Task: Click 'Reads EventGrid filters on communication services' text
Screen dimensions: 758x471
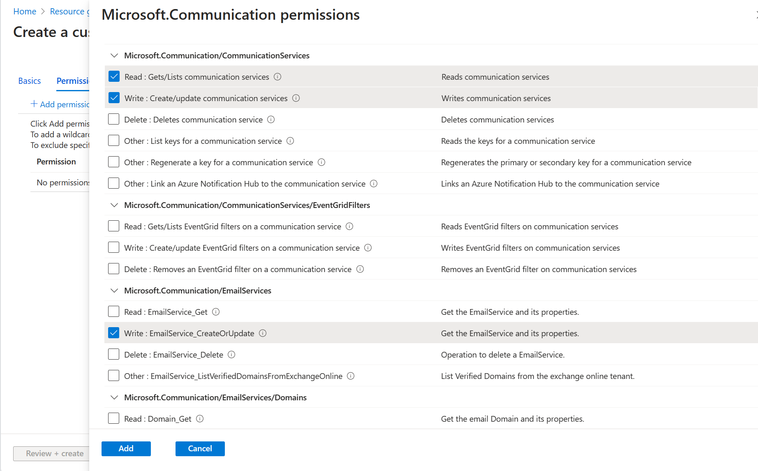Action: click(x=529, y=226)
